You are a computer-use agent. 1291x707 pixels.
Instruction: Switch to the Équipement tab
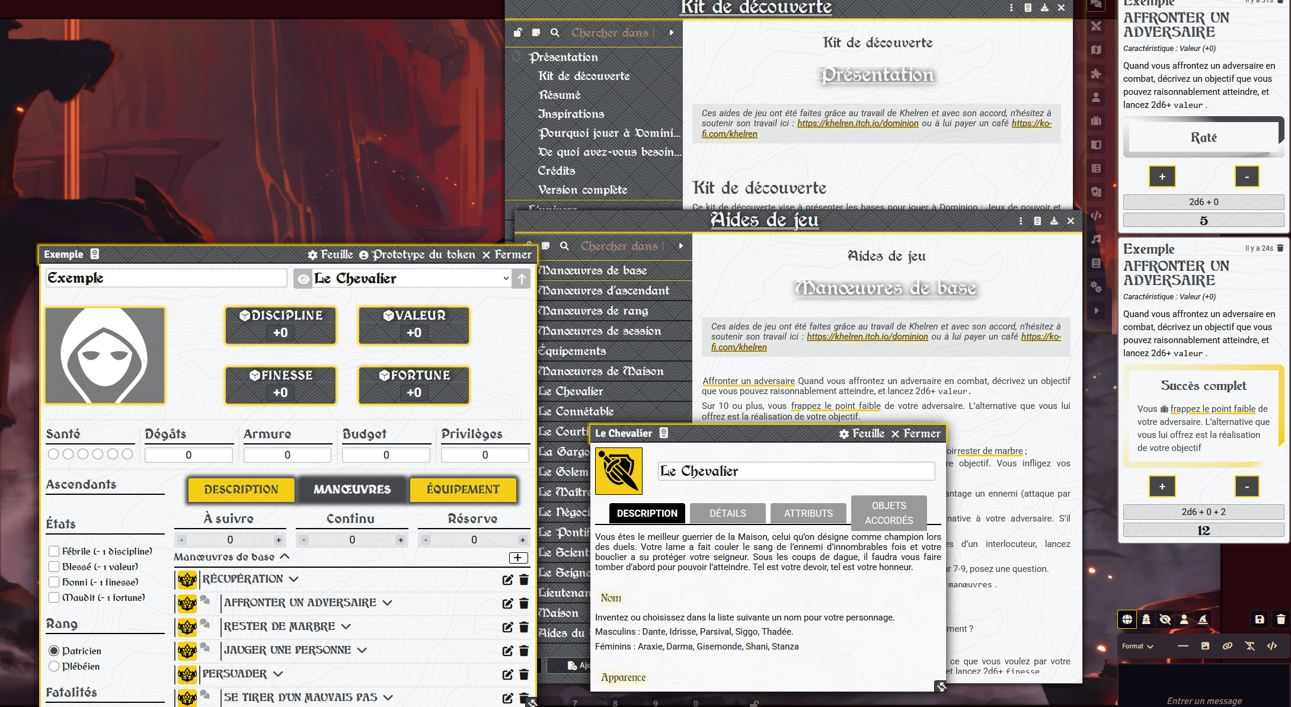click(x=463, y=490)
